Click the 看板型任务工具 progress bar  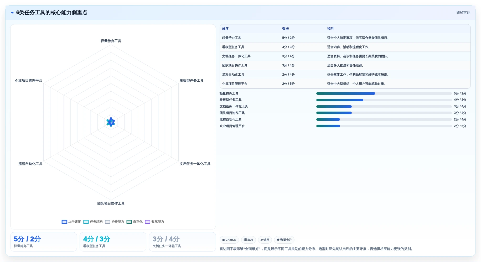pyautogui.click(x=384, y=100)
